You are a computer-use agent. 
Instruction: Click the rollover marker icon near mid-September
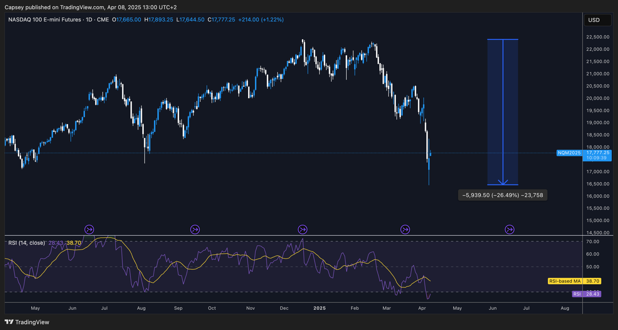tap(195, 230)
